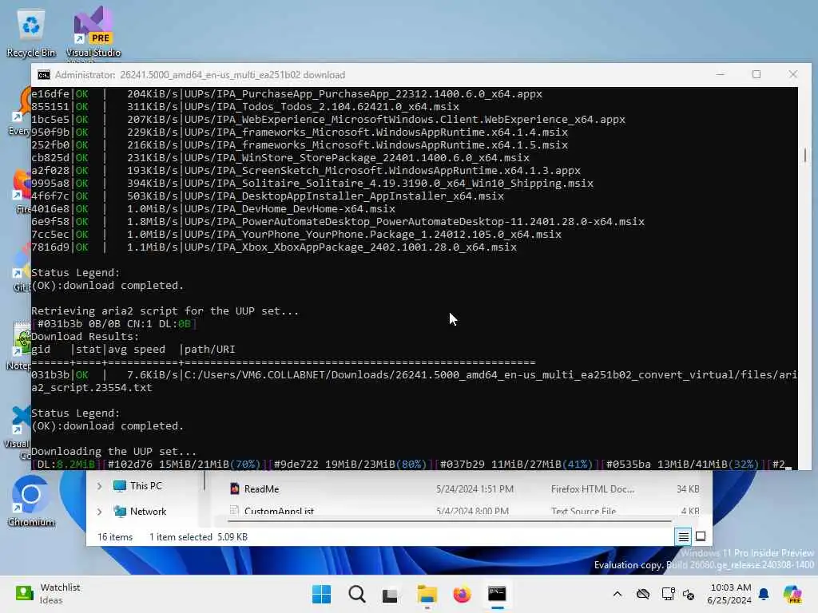The width and height of the screenshot is (818, 613).
Task: Minimize the command prompt window
Action: point(721,74)
